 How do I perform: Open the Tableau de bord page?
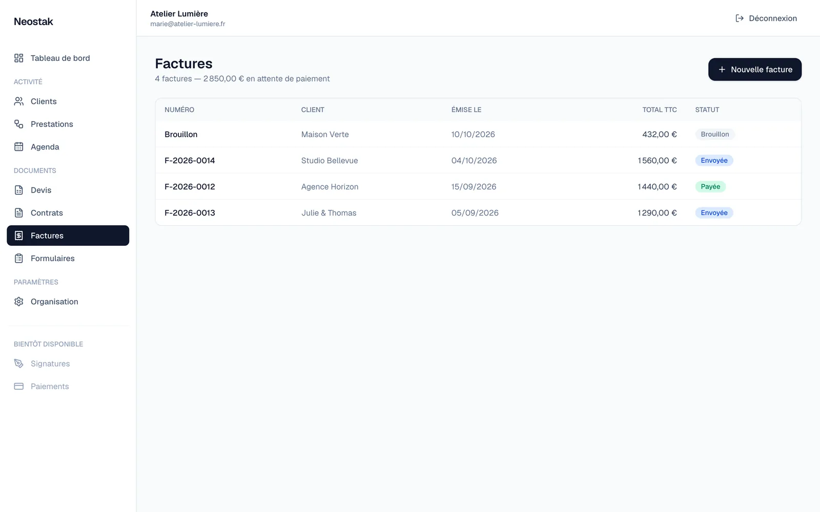click(x=68, y=58)
